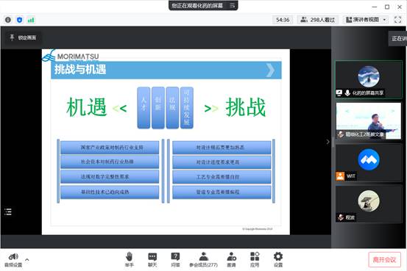Open the screen-sharing banner options menu

coord(232,5)
